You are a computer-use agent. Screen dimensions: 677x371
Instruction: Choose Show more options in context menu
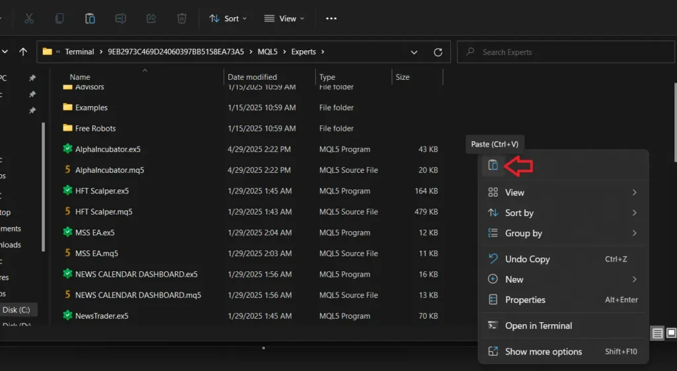point(563,352)
